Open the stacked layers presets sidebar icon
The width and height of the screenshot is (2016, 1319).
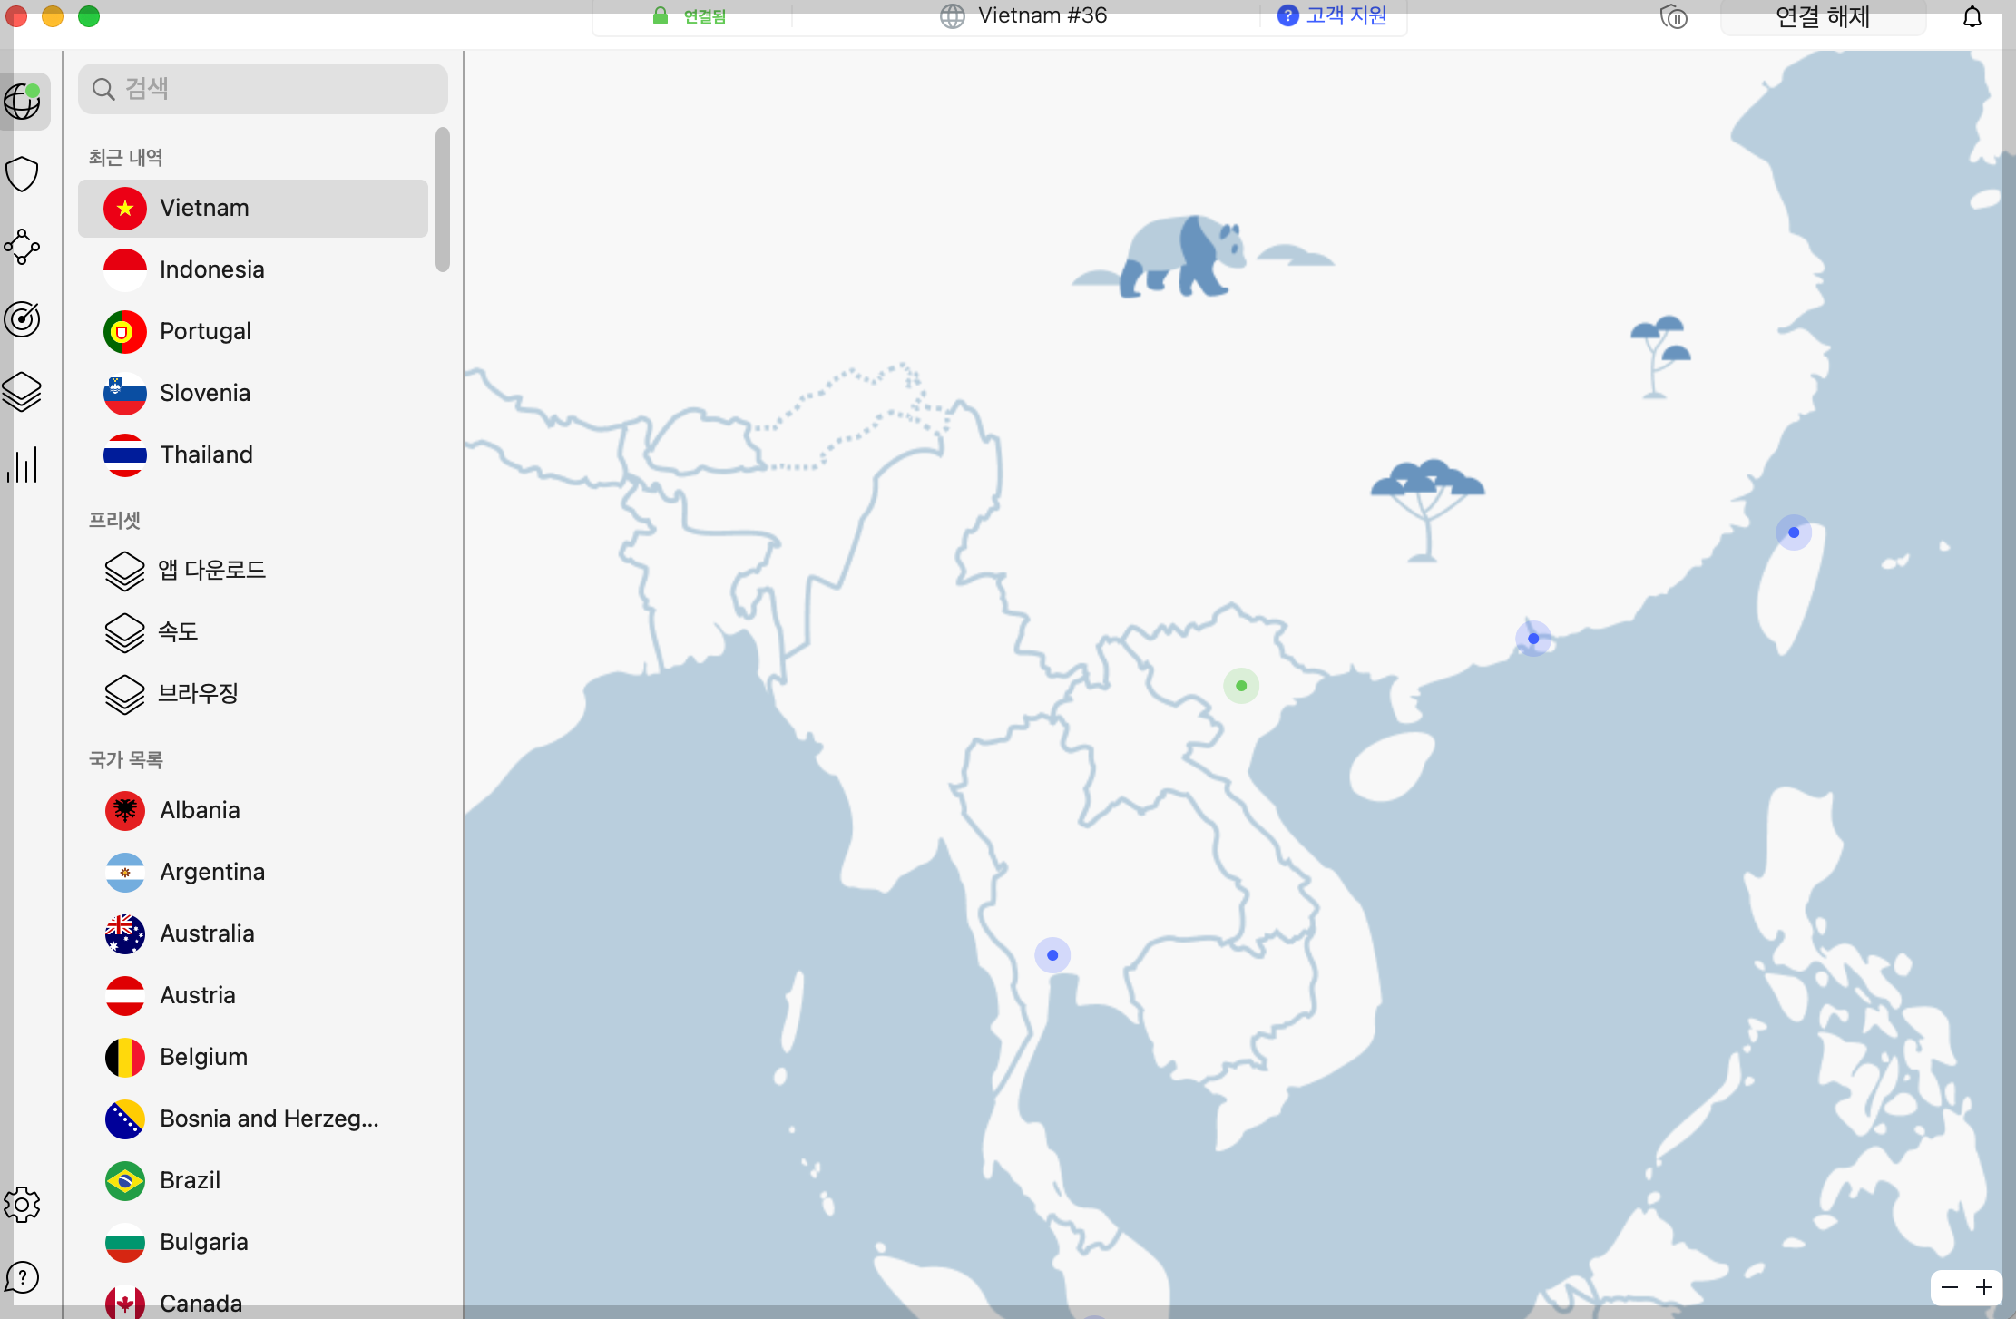(x=22, y=392)
